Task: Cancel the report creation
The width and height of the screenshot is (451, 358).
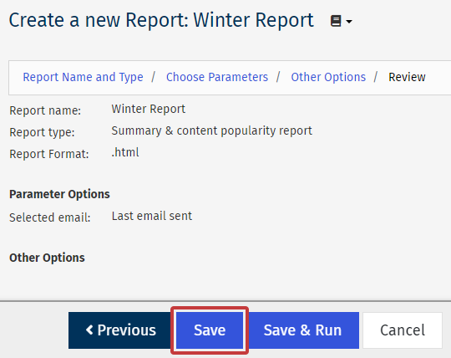Action: (x=403, y=330)
